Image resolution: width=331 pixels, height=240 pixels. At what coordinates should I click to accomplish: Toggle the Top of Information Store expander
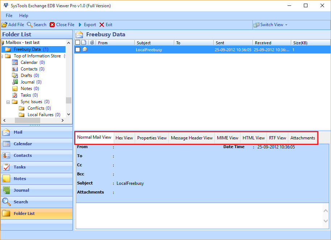click(2, 56)
